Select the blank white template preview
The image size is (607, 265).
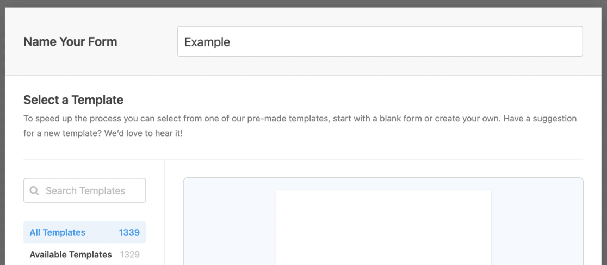pyautogui.click(x=383, y=229)
